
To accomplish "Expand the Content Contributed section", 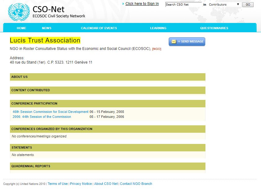I will [x=107, y=90].
